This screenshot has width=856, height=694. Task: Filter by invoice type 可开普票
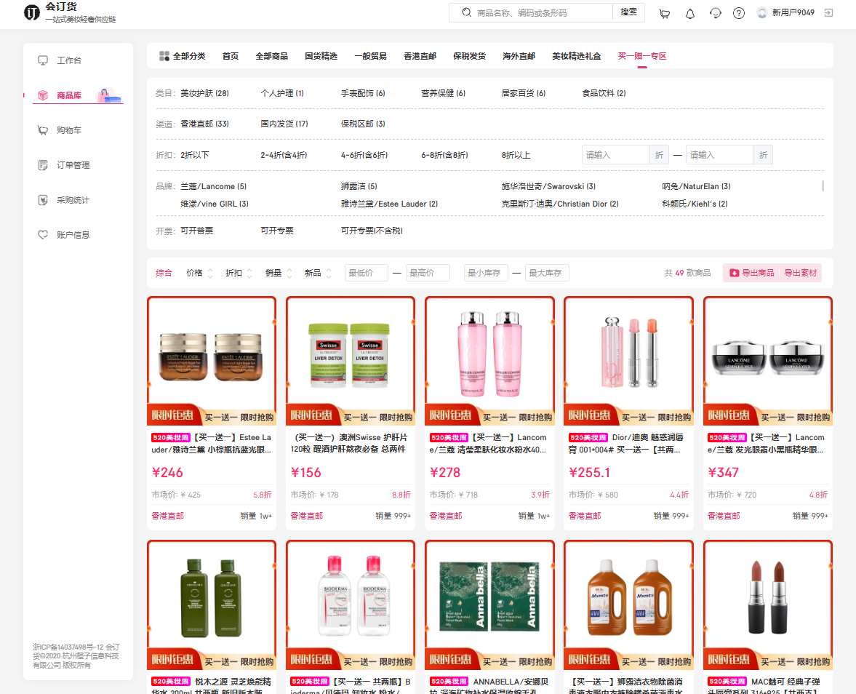click(197, 231)
